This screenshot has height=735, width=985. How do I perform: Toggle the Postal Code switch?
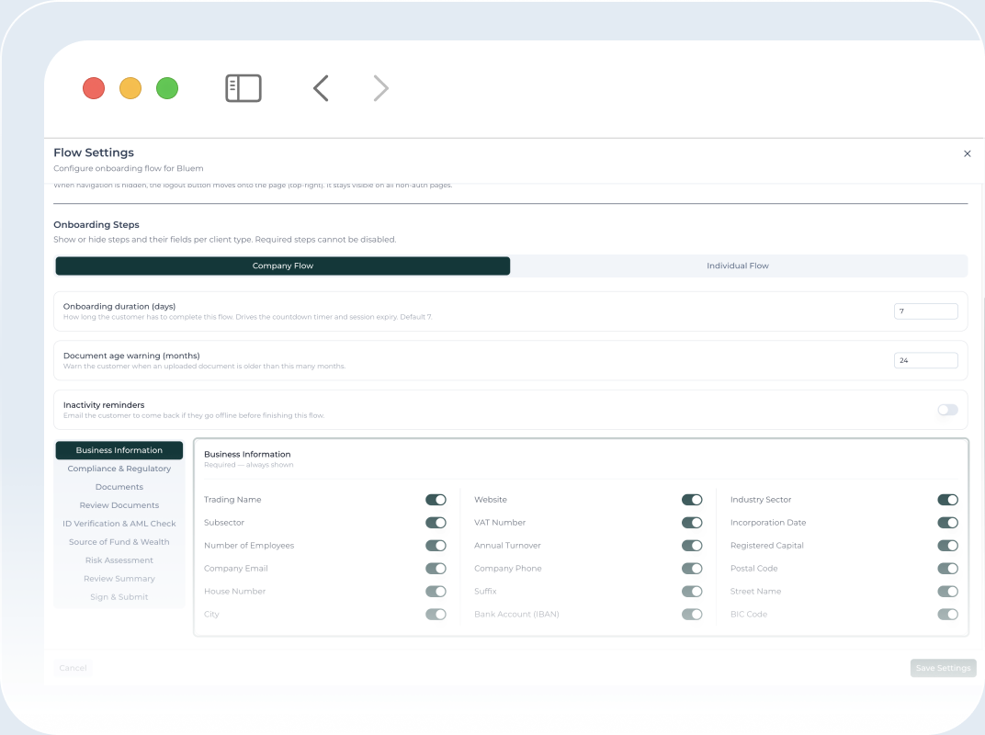948,569
